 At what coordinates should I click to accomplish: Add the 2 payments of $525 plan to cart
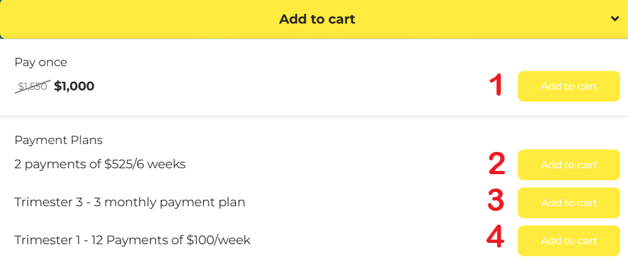pyautogui.click(x=568, y=165)
